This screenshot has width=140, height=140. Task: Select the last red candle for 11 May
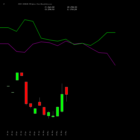[66, 91]
